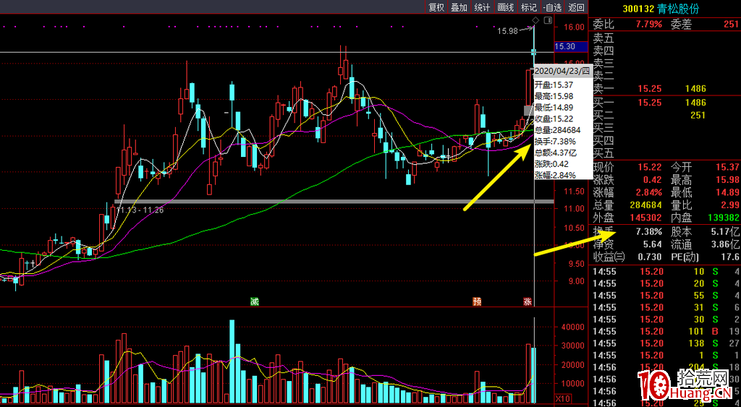Screen dimensions: 741x407
Task: Click the diamond icon above the chart
Action: tap(535, 20)
